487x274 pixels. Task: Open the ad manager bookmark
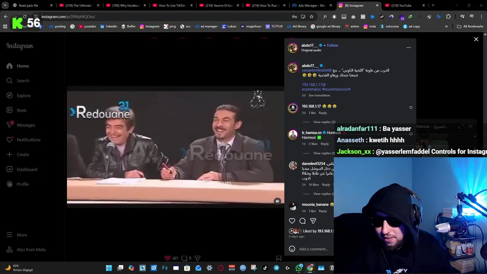coord(206,26)
